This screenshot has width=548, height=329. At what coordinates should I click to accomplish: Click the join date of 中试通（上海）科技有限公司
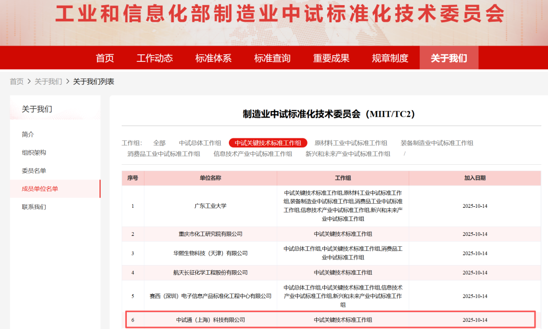pos(475,319)
